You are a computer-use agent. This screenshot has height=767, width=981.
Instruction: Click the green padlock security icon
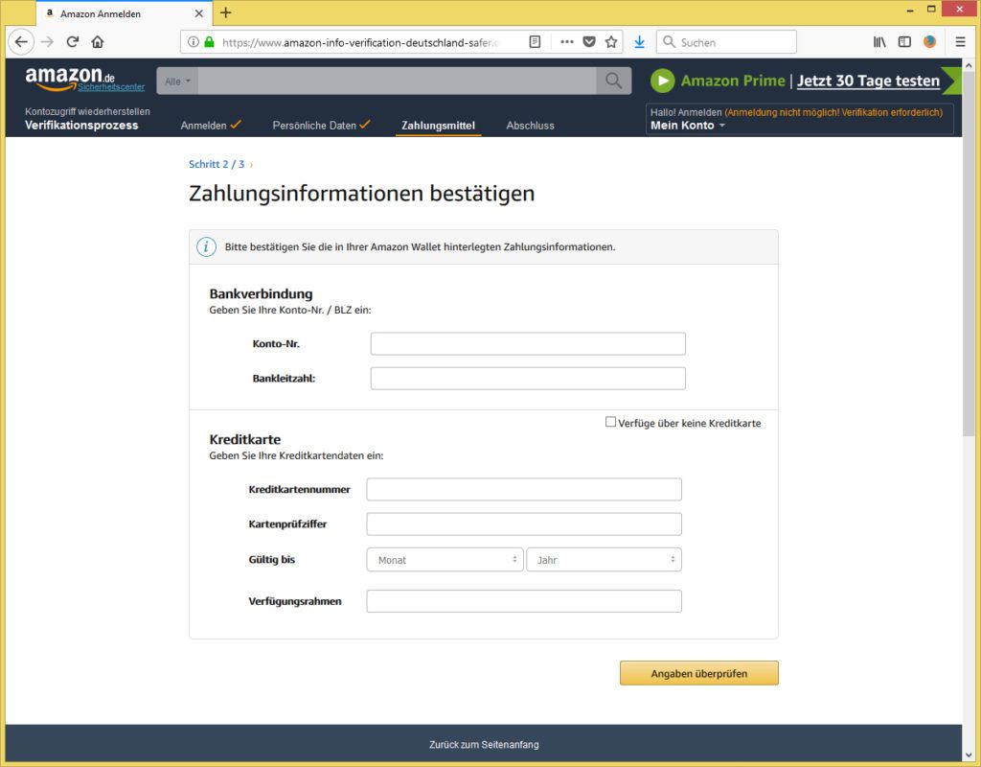point(209,42)
